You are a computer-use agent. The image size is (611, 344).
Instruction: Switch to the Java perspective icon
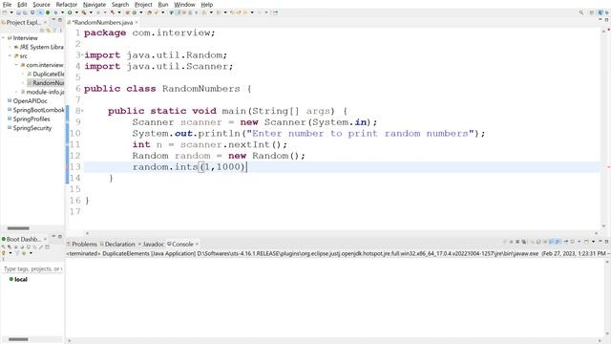click(x=600, y=12)
